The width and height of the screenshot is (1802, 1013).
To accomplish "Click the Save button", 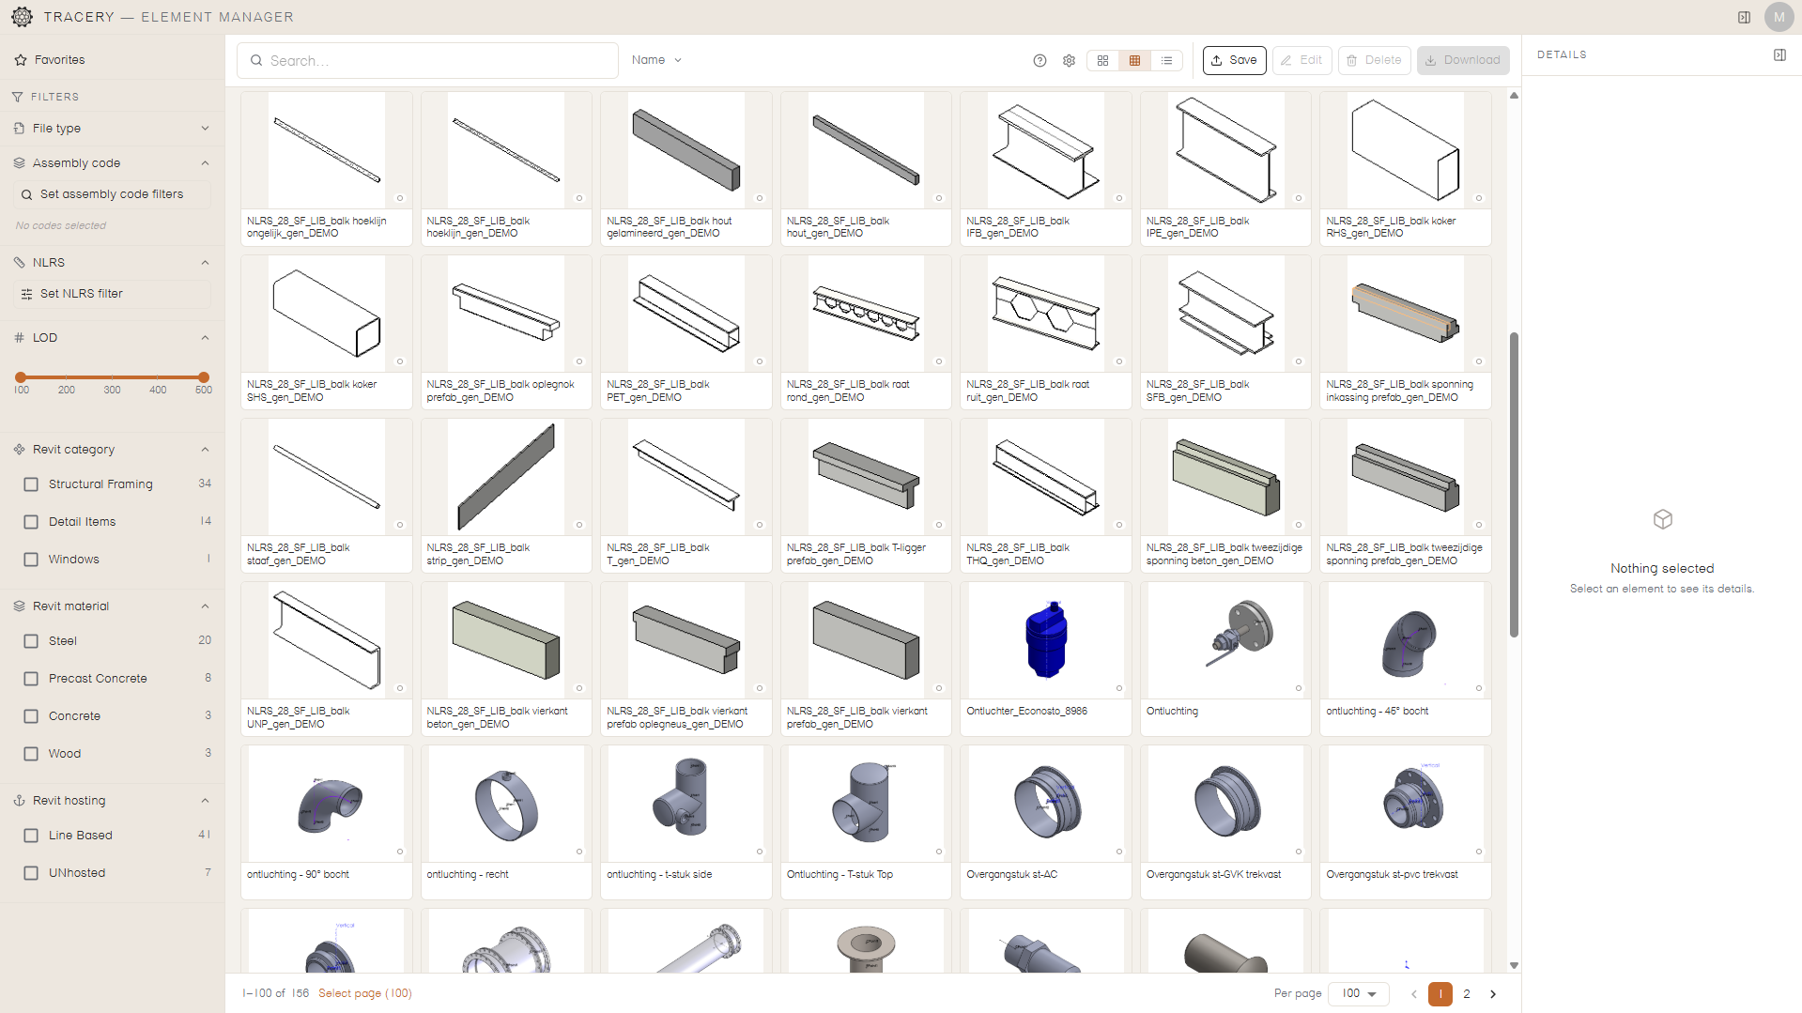I will tap(1235, 61).
